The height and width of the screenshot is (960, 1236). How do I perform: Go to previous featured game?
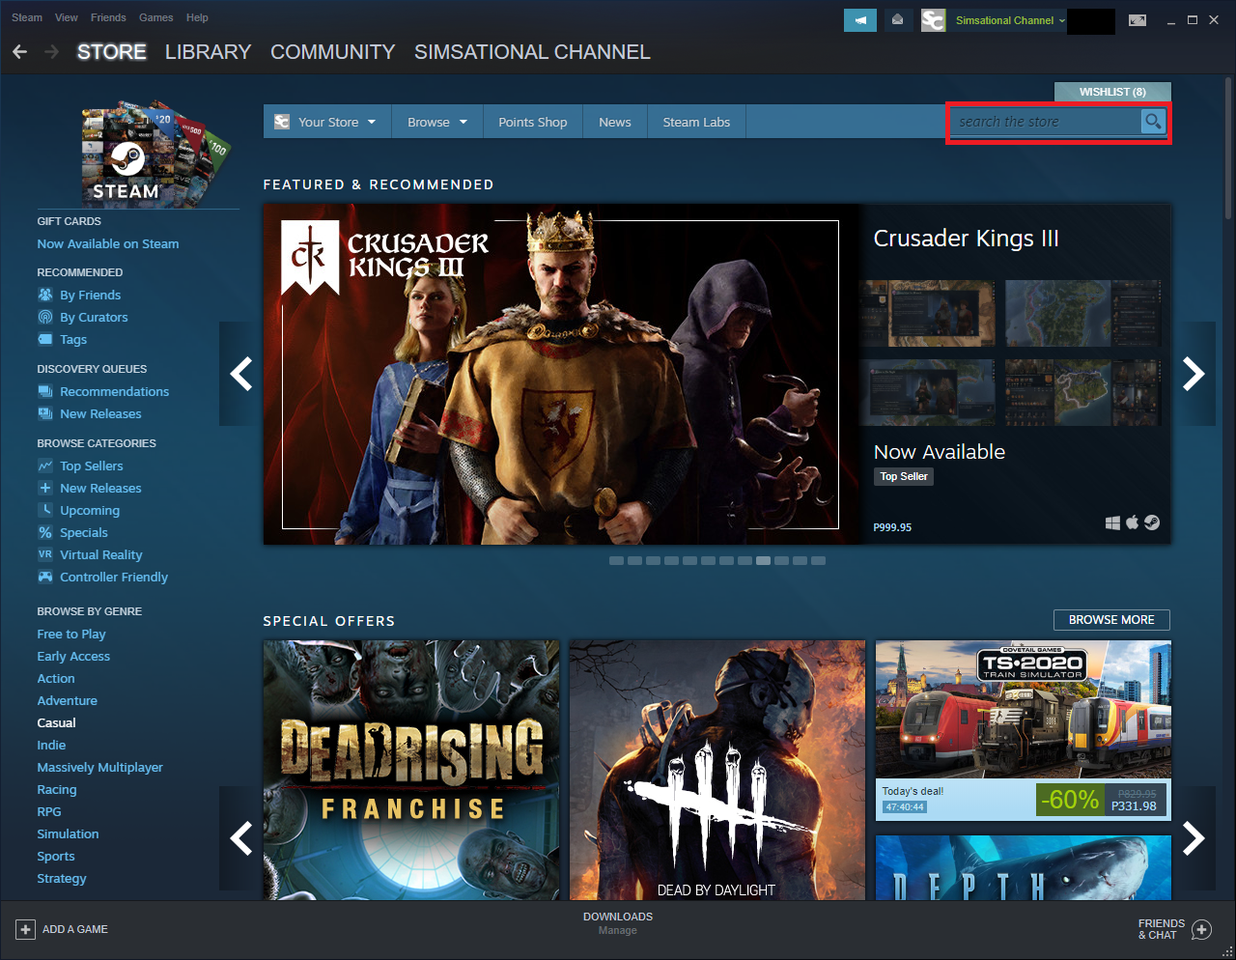click(240, 374)
